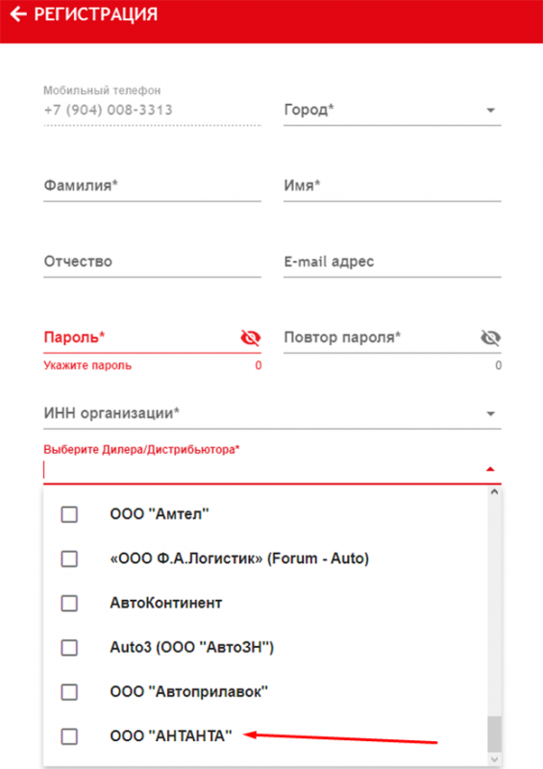Click the dealer list scrollbar thumb
Viewport: 543px width, 769px height.
tap(494, 733)
